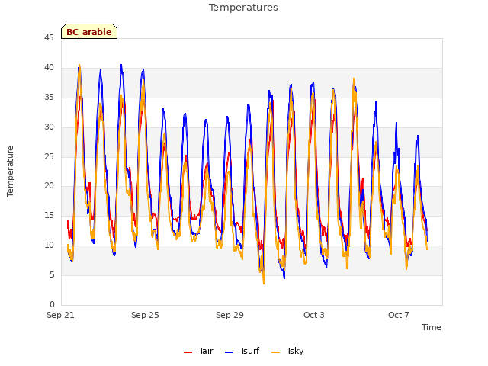This screenshot has height=366, width=488.
Task: Click the 15 y-axis tick label
Action: (49, 215)
